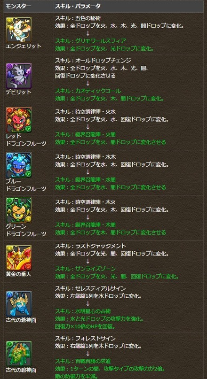207x379 pixels.
Task: Open the レッドドラゴンフルーツ monster icon
Action: 19,120
